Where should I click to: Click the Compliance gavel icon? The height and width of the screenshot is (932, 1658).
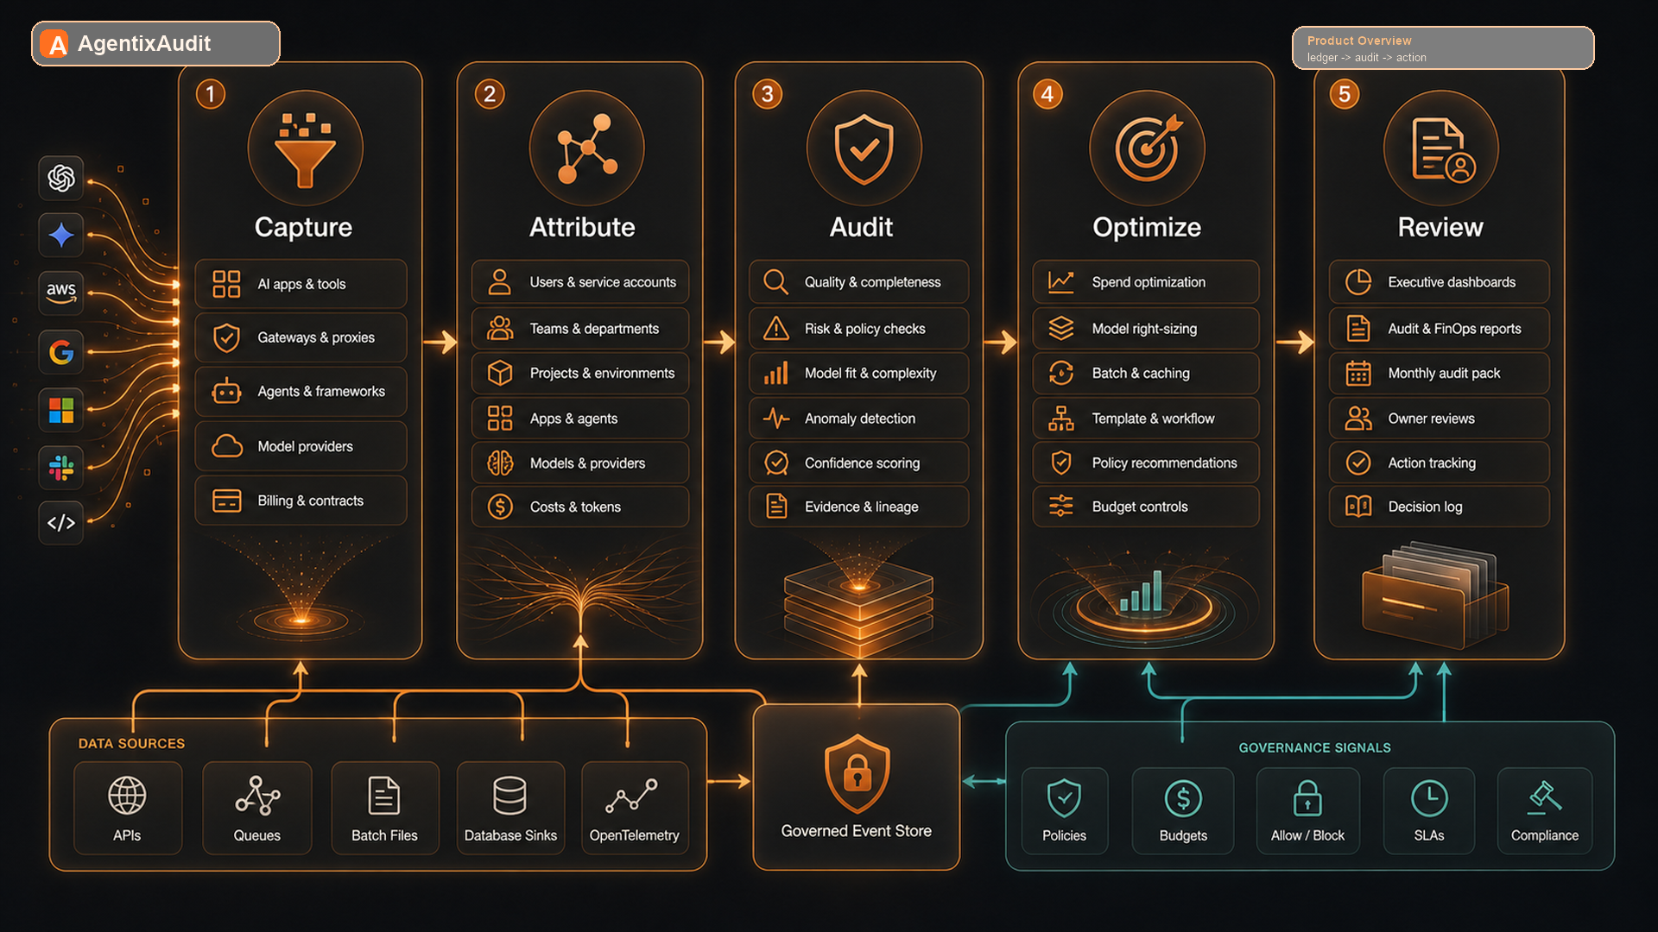pos(1544,798)
